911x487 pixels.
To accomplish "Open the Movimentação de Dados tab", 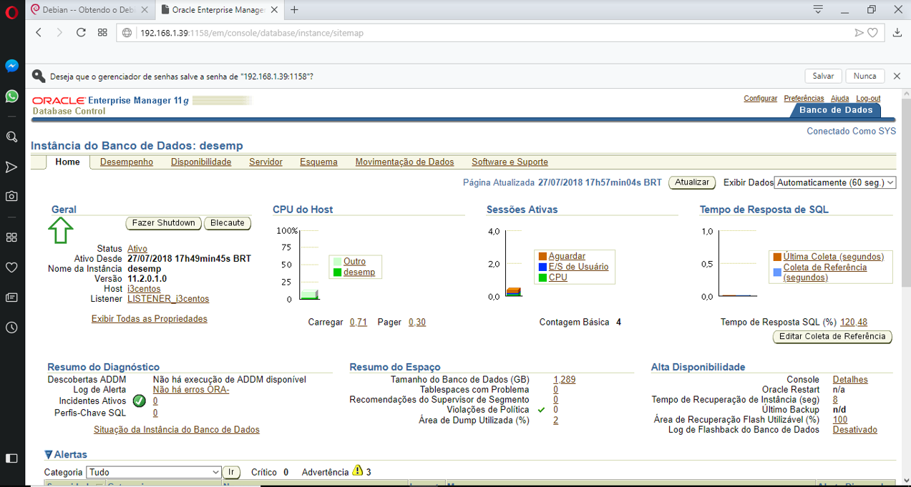I will point(404,162).
